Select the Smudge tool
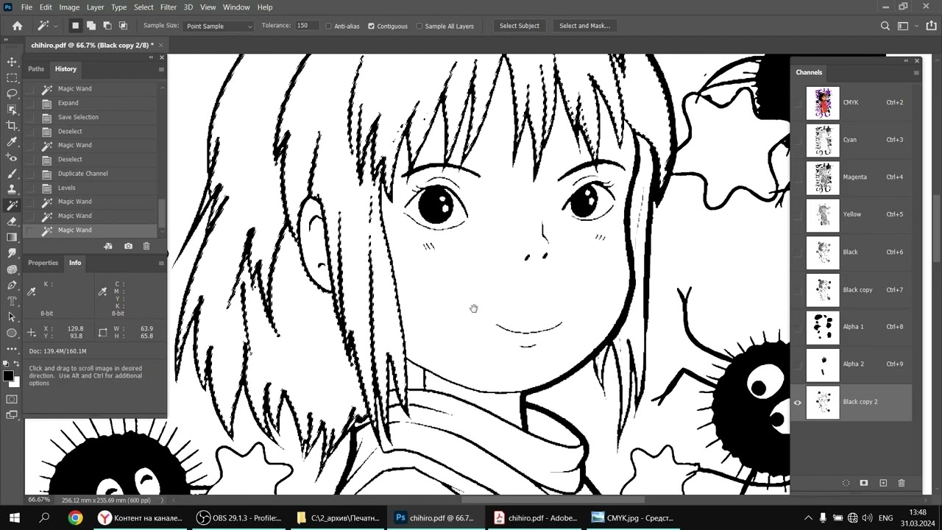The image size is (942, 530). [12, 253]
